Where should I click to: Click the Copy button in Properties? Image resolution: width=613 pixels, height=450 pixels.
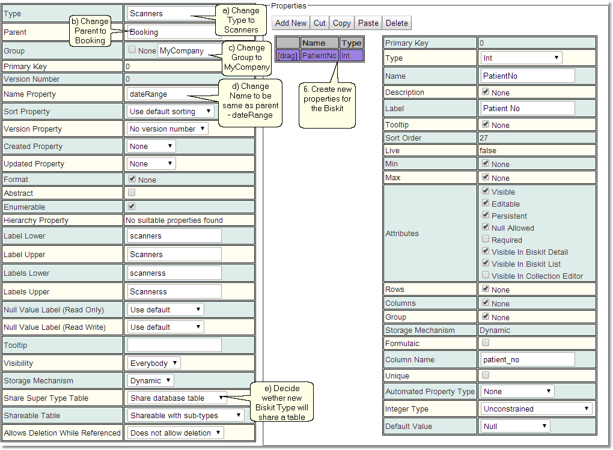coord(341,23)
